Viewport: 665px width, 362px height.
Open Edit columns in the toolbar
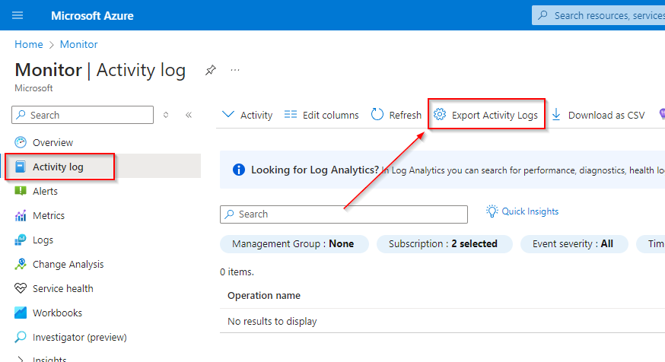click(321, 115)
